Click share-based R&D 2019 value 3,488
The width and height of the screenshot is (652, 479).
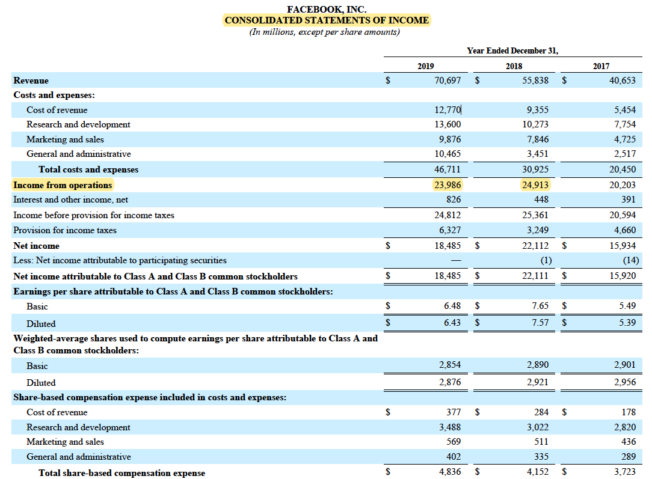click(x=450, y=427)
